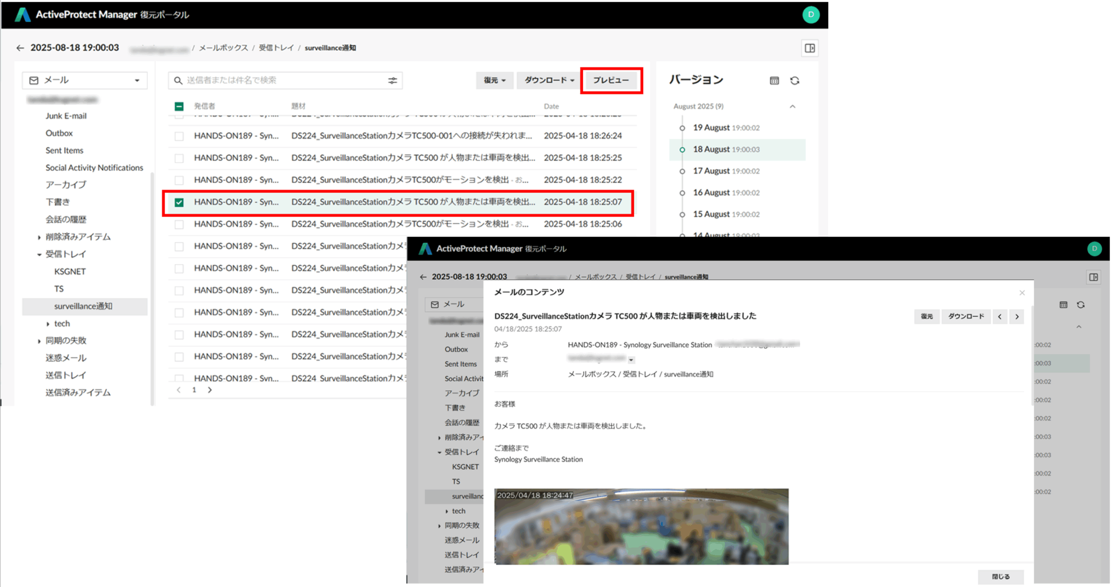Uncheck the mail dated 2025-04-18 18:25:07

[179, 202]
